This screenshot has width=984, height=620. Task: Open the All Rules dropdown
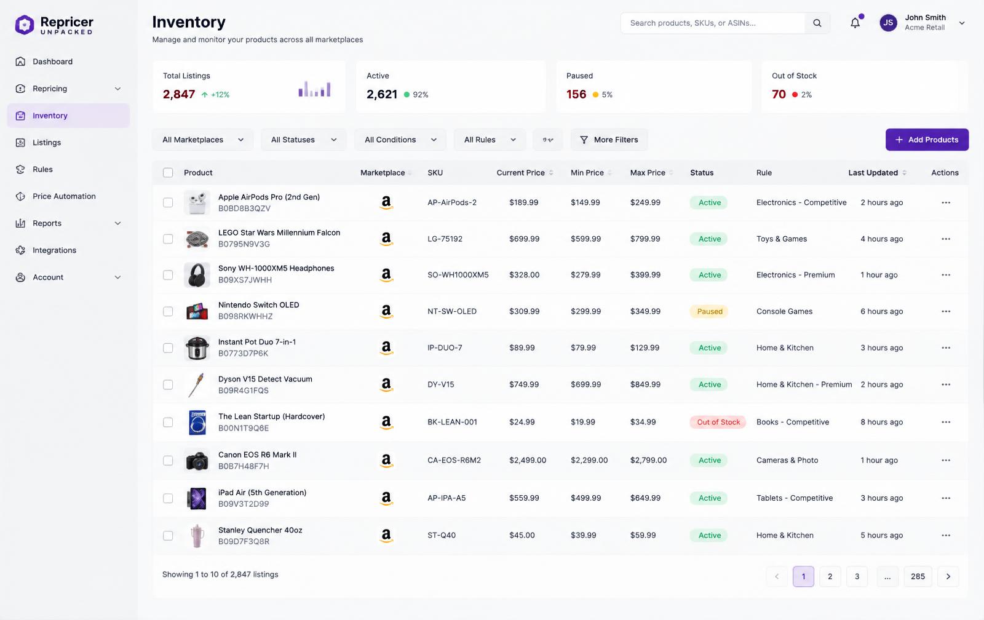click(490, 140)
